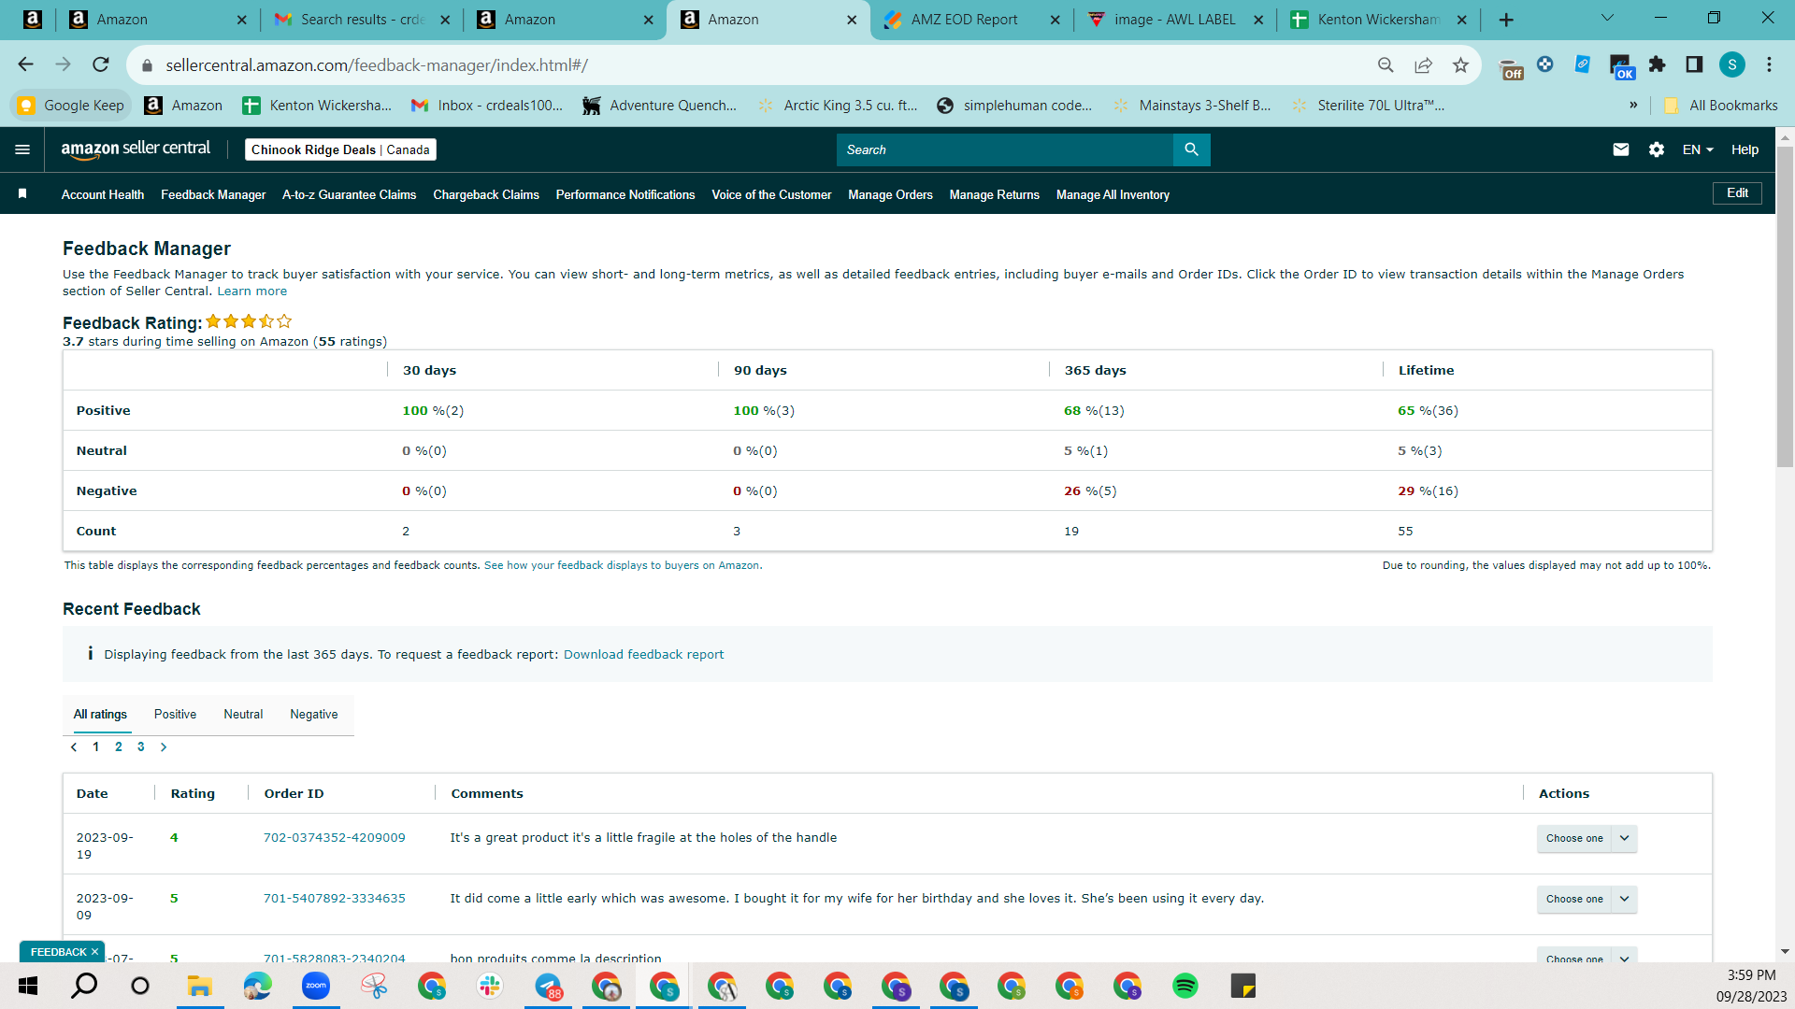Open the Chrome profile avatar S

coord(1732,64)
